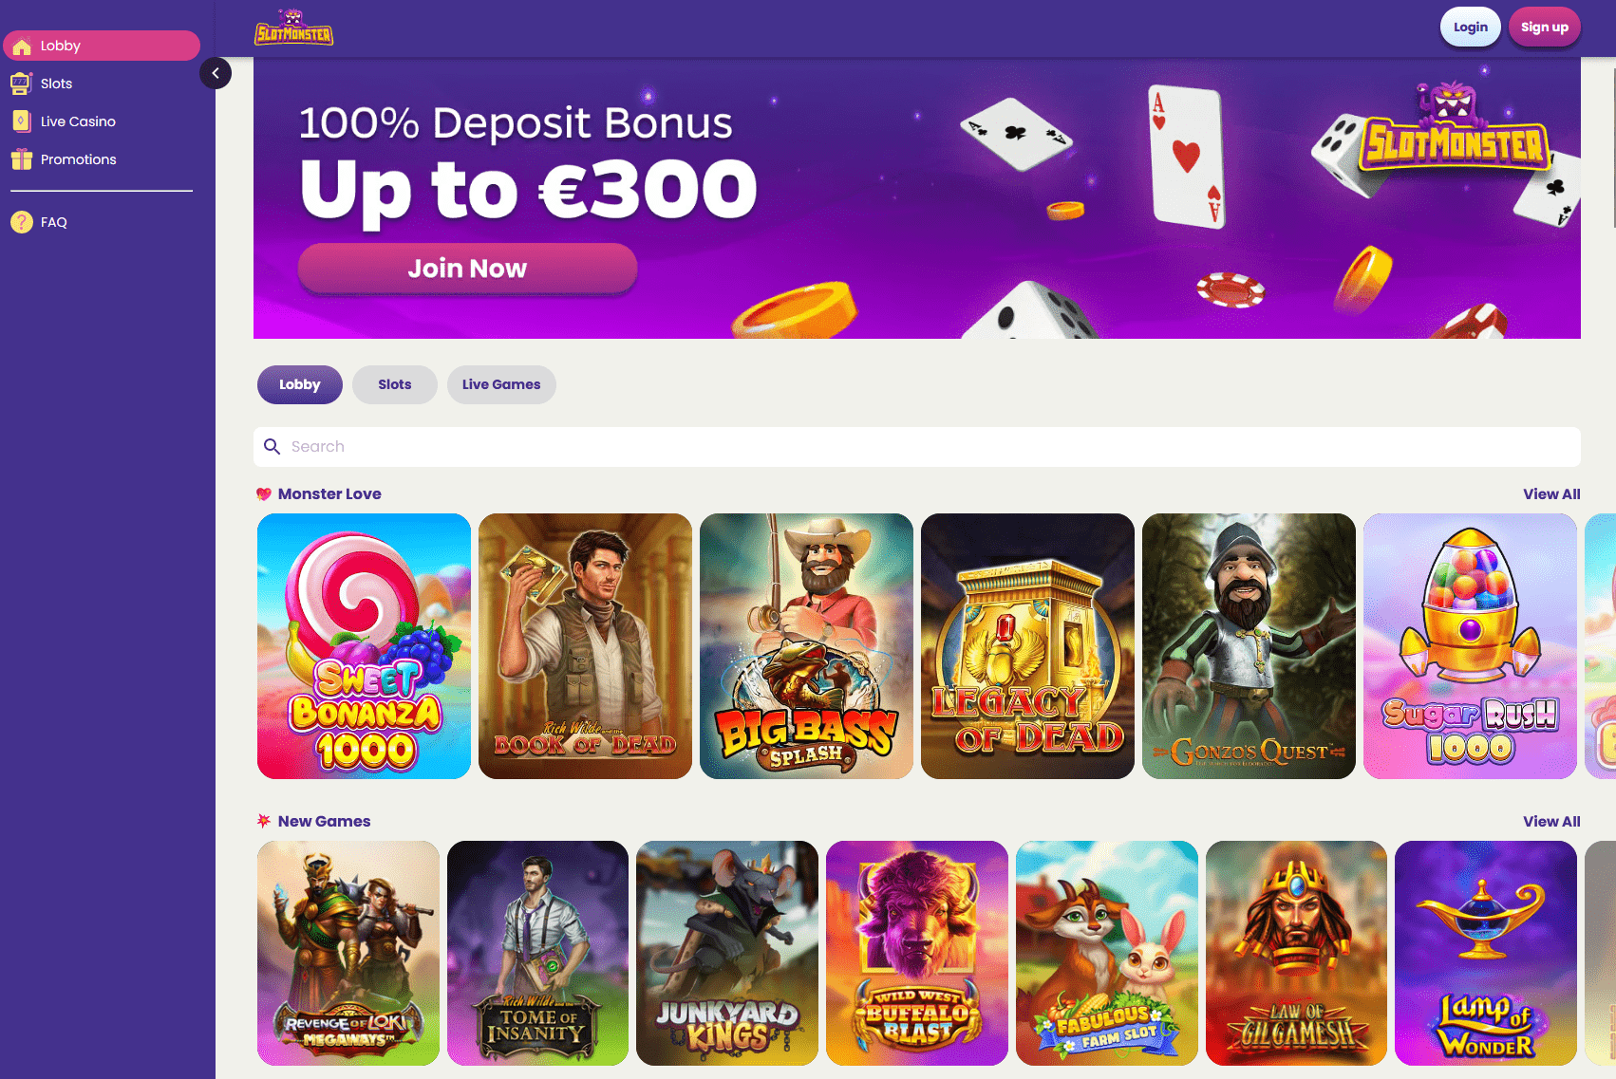Viewport: 1616px width, 1079px height.
Task: View all New Games
Action: 1551,822
